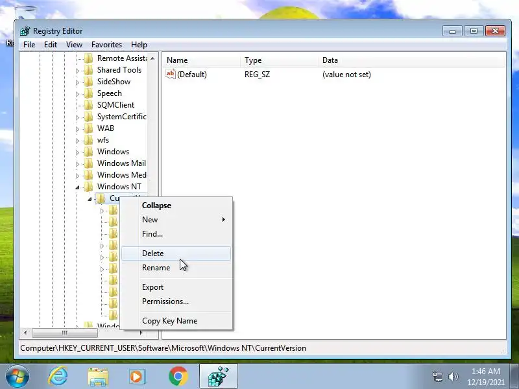Screen dimensions: 519x389
Task: Launch Internet Explorer from taskbar
Action: pos(58,377)
